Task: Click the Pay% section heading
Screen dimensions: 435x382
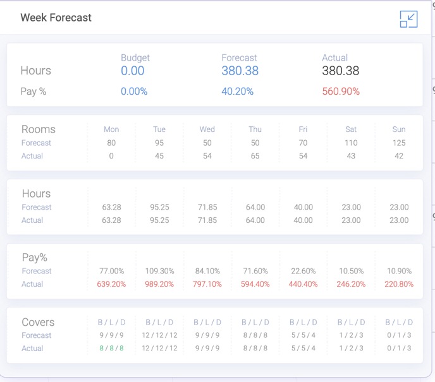Action: (x=35, y=258)
